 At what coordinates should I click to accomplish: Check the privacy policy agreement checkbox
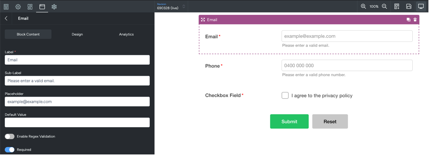tap(285, 95)
